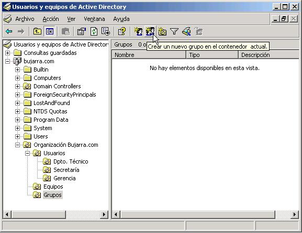Open the Acción menu
This screenshot has width=302, height=233.
[x=51, y=19]
